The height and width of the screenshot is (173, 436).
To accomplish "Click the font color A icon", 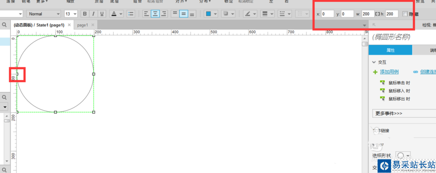I will tap(114, 13).
